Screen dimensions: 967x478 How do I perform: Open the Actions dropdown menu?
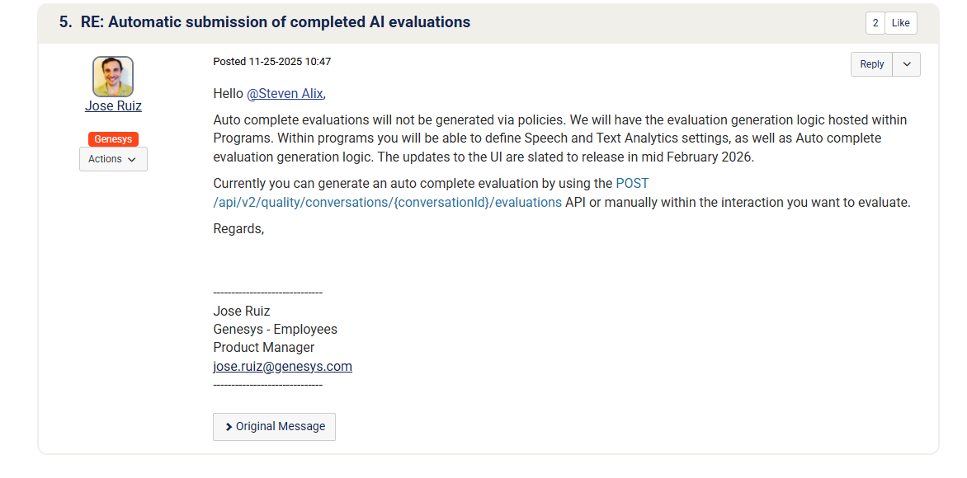[x=113, y=159]
